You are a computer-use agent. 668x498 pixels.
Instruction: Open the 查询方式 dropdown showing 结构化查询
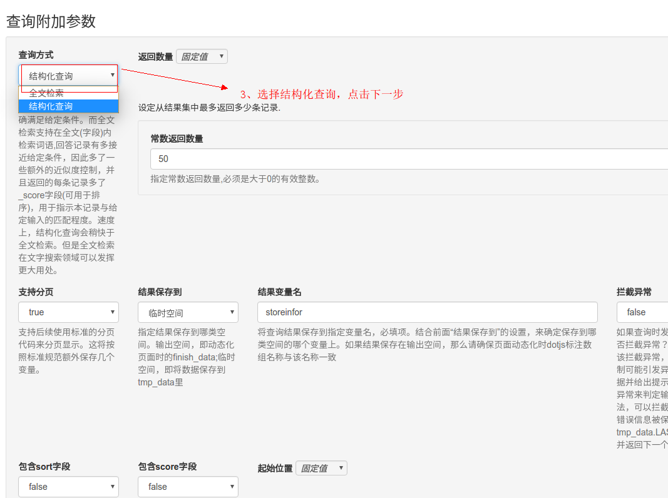point(69,76)
